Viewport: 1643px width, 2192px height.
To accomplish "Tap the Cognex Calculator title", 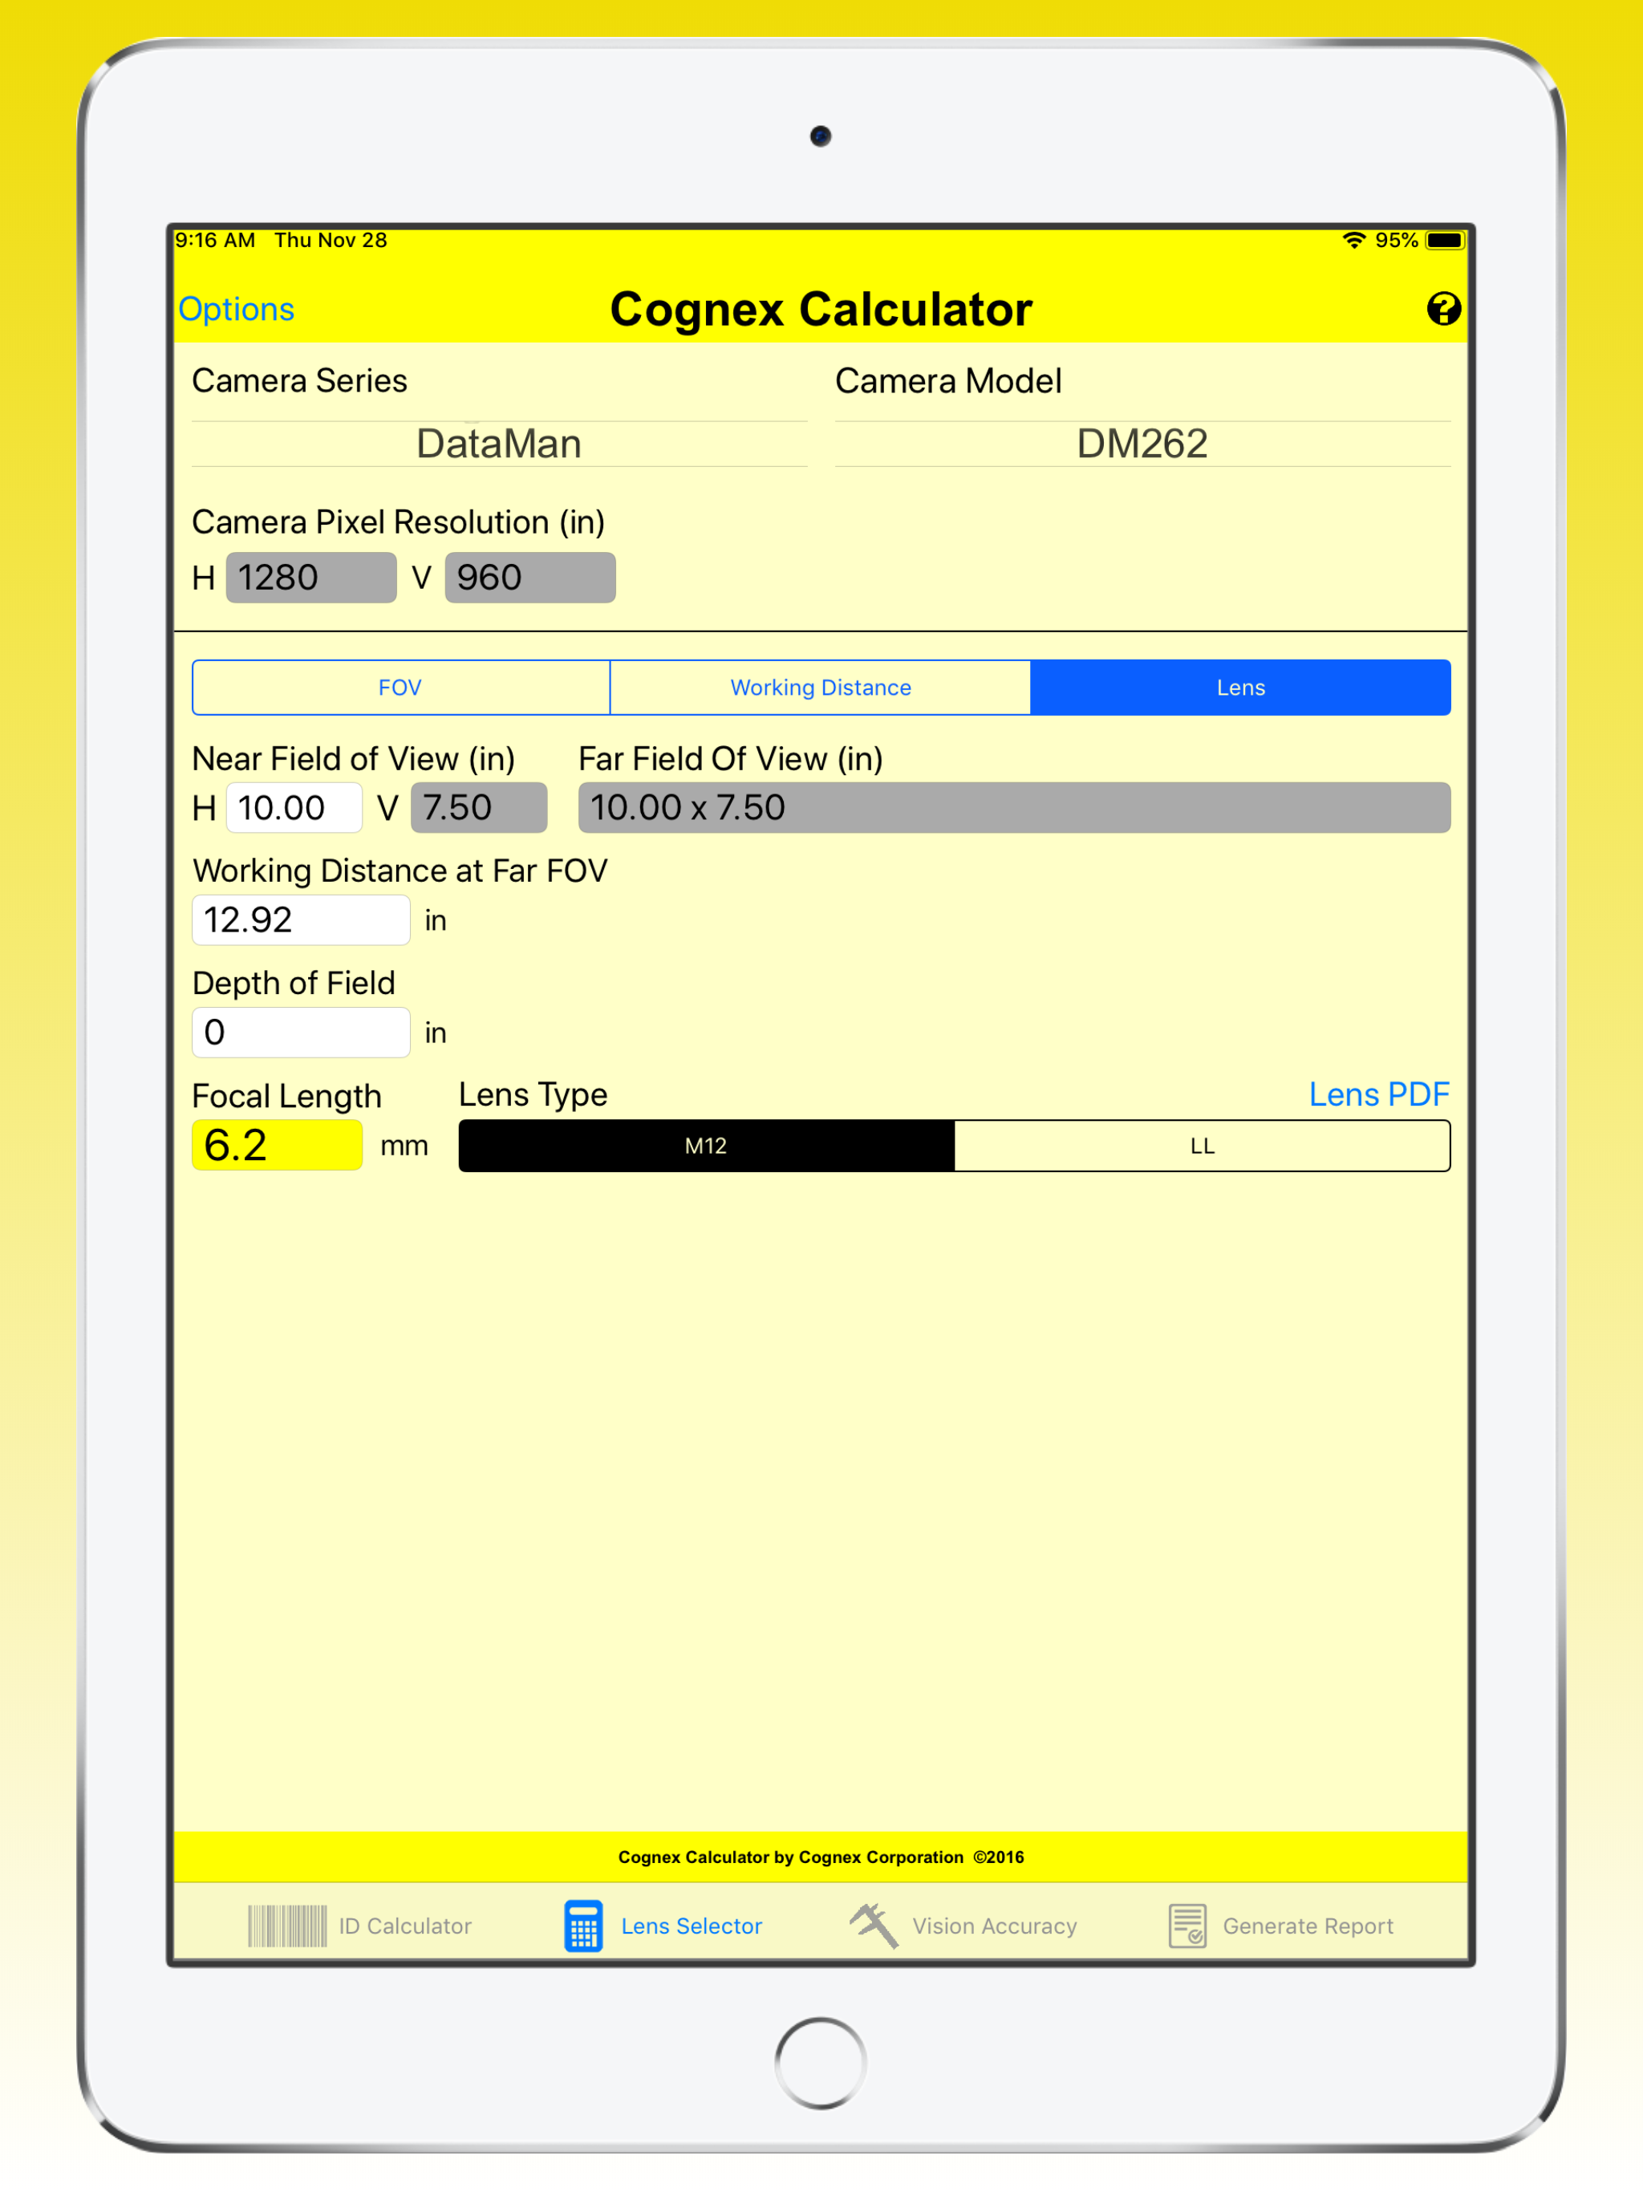I will [821, 309].
